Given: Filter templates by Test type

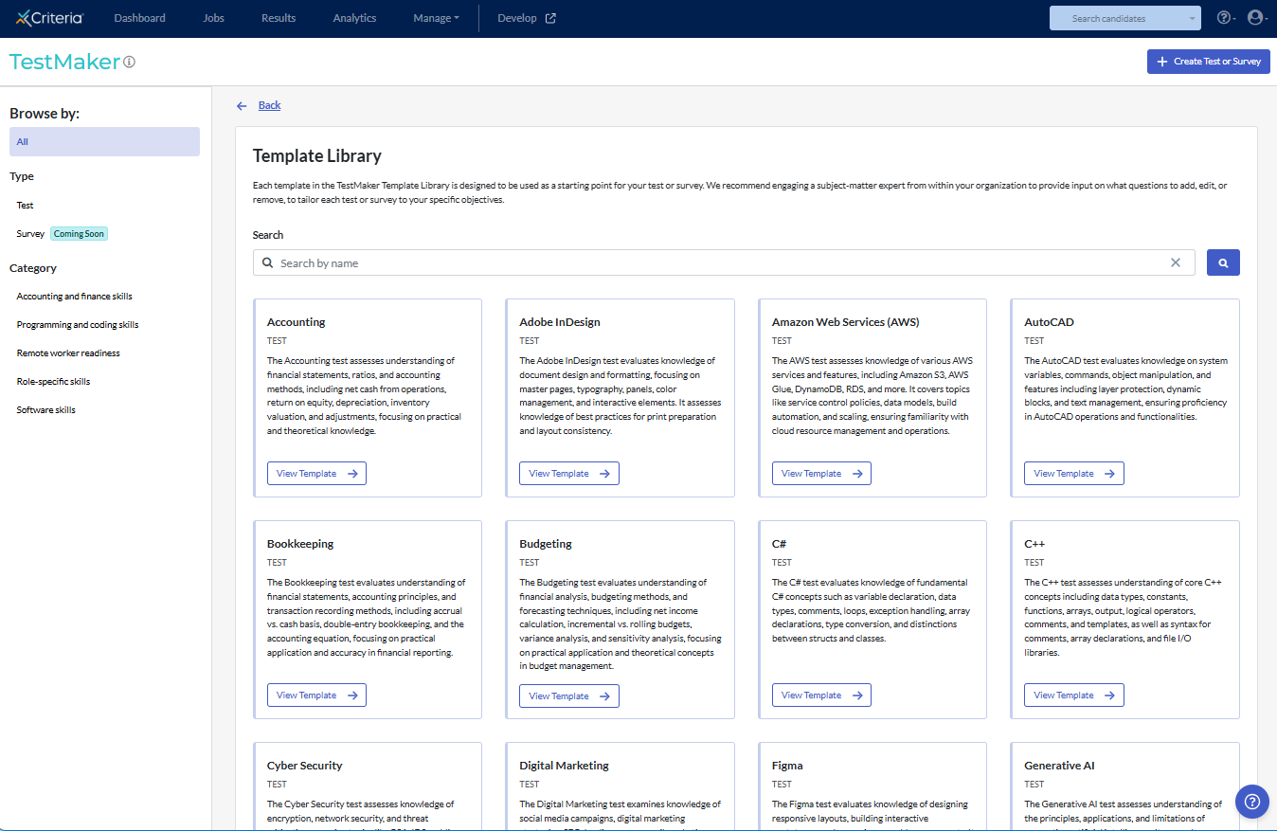Looking at the screenshot, I should pos(26,206).
